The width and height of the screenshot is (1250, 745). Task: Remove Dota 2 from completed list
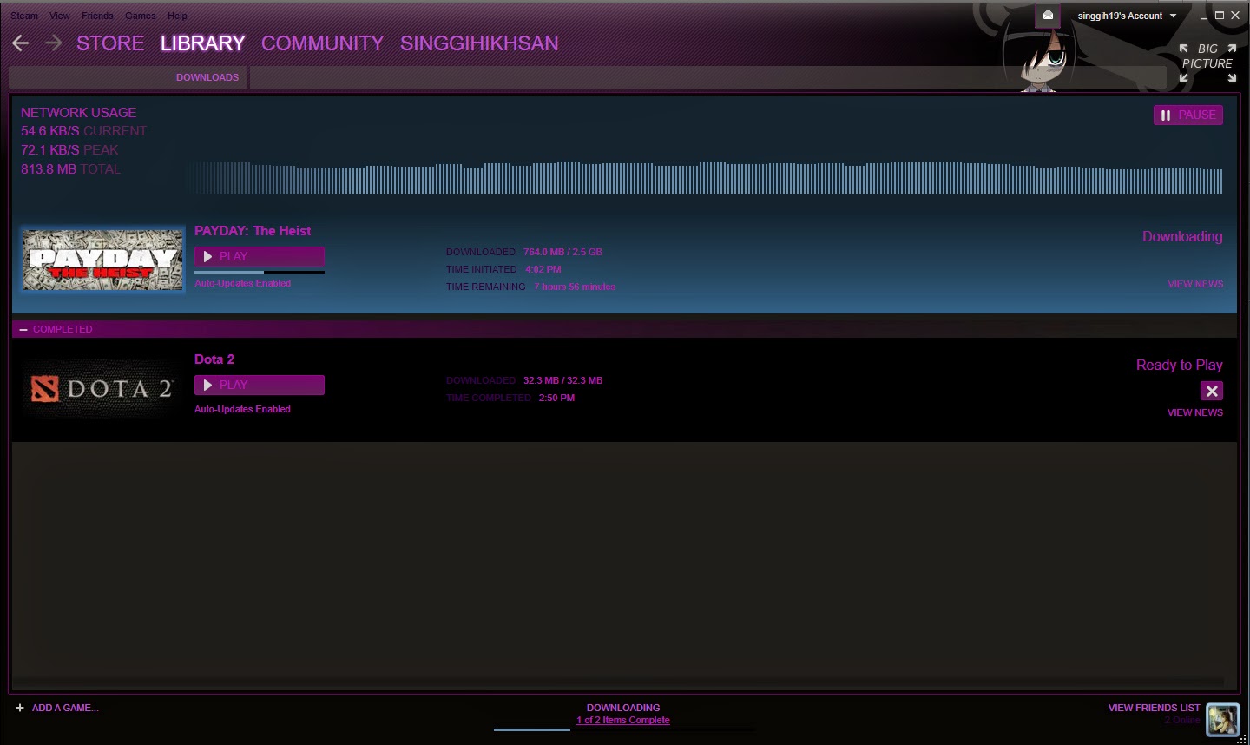point(1212,391)
